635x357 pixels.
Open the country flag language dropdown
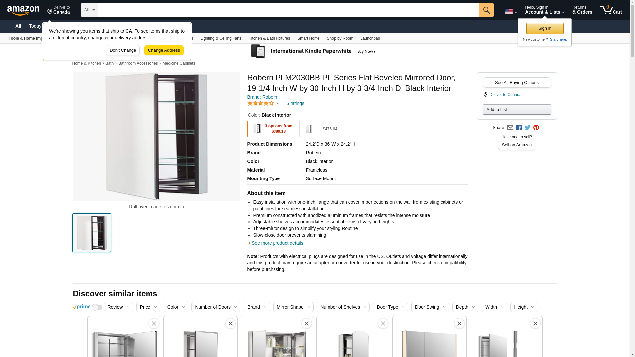(x=511, y=11)
